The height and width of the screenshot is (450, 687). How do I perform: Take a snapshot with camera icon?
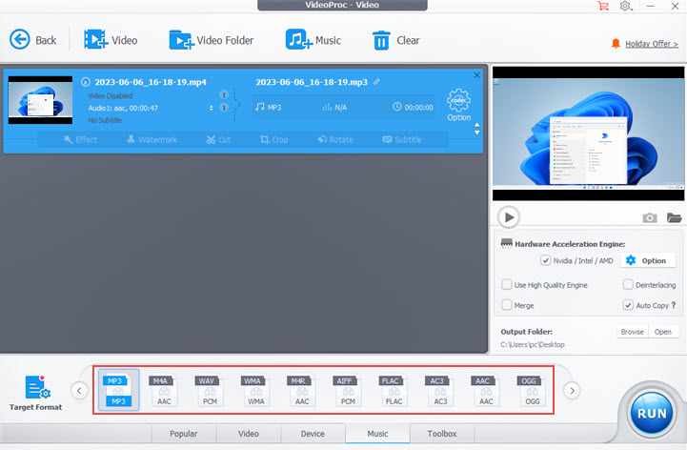649,217
